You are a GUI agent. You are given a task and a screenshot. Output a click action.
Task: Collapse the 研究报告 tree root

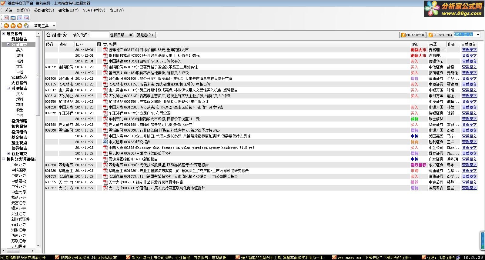point(4,34)
